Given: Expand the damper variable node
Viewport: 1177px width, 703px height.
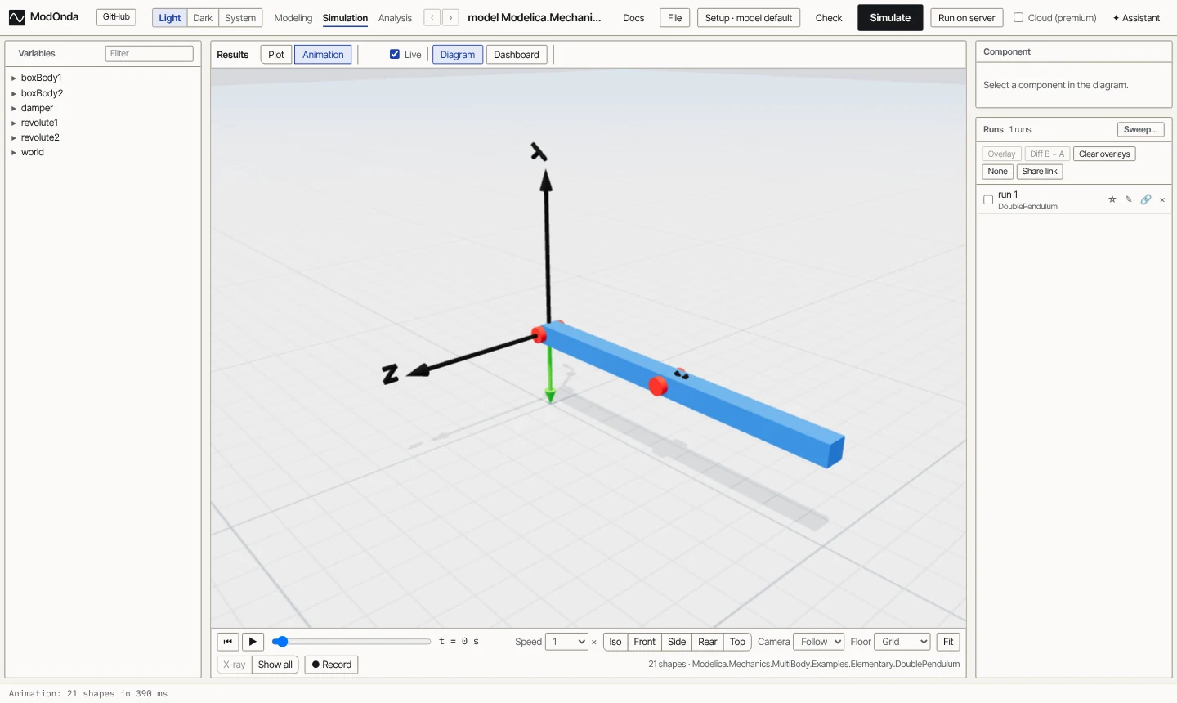Looking at the screenshot, I should [14, 108].
